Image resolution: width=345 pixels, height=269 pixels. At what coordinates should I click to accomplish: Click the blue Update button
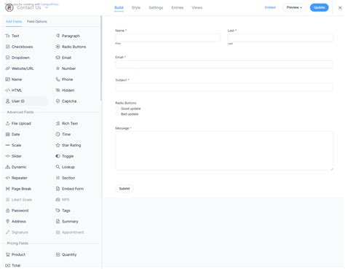[320, 7]
